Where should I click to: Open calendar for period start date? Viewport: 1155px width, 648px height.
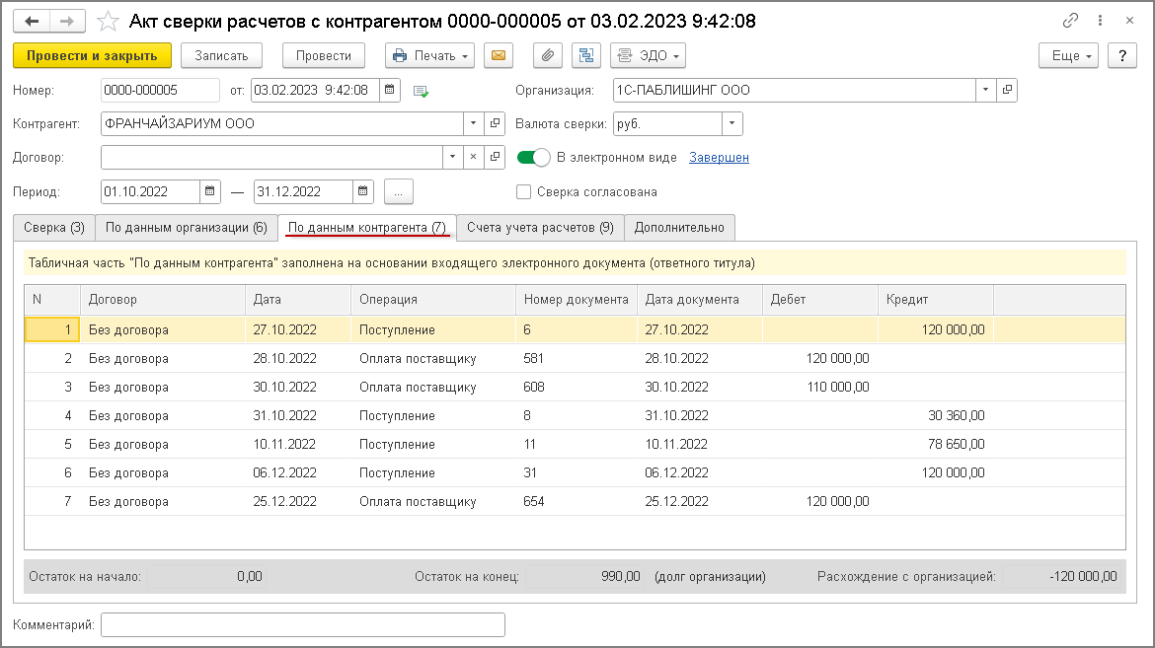pos(210,191)
